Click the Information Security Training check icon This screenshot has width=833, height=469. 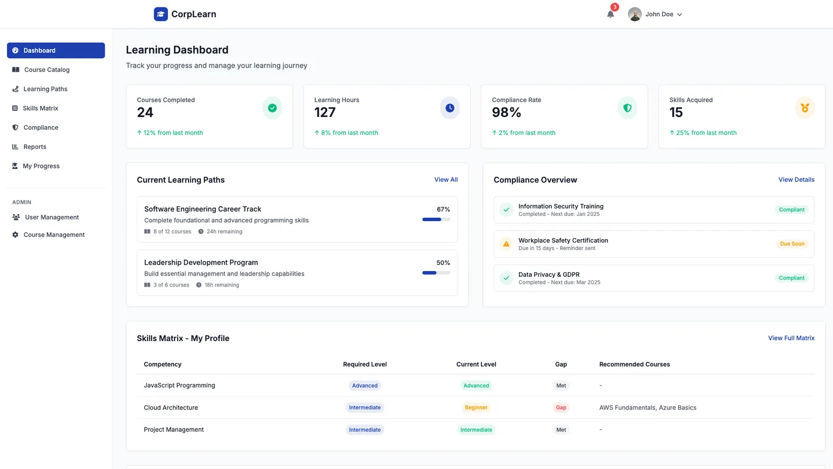point(506,210)
